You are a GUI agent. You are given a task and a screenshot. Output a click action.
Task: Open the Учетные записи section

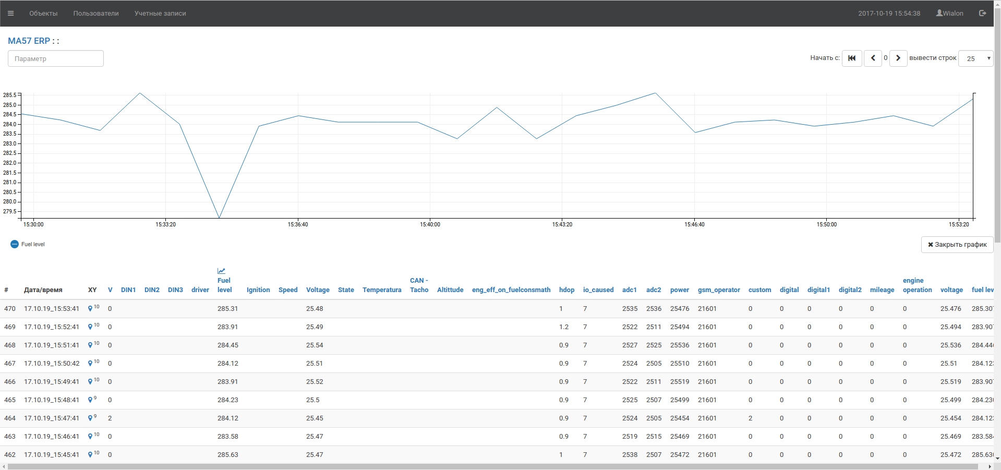[160, 13]
